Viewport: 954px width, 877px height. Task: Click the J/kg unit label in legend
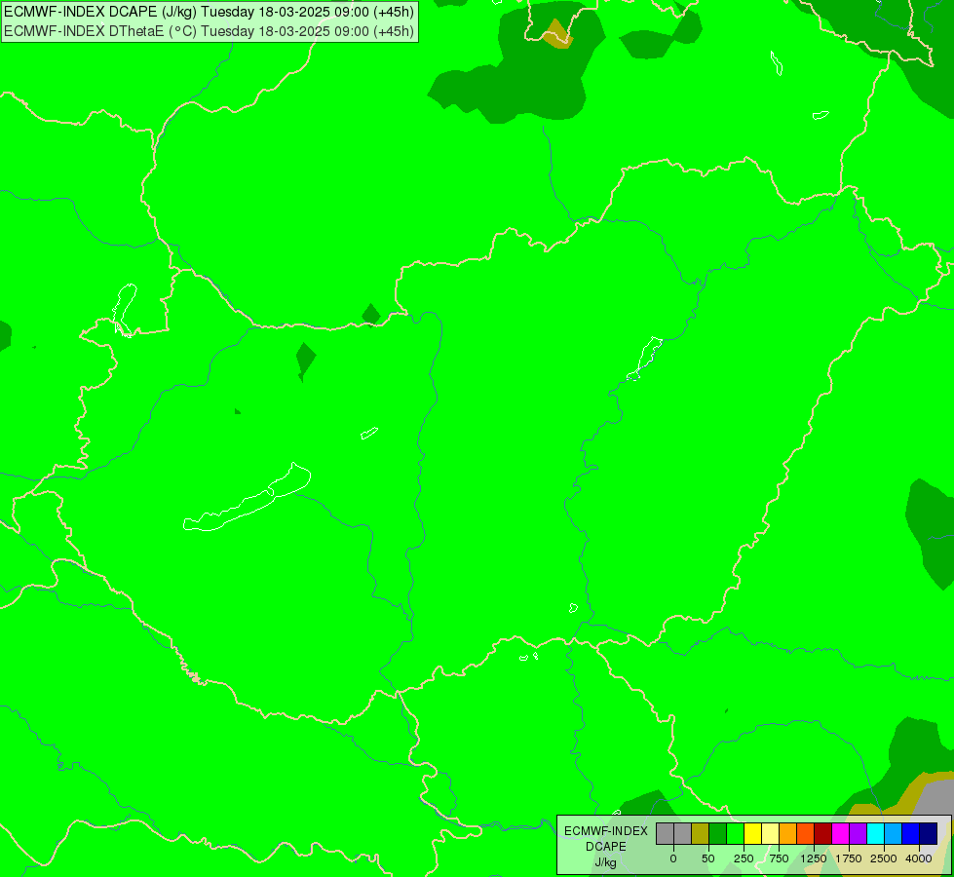606,862
